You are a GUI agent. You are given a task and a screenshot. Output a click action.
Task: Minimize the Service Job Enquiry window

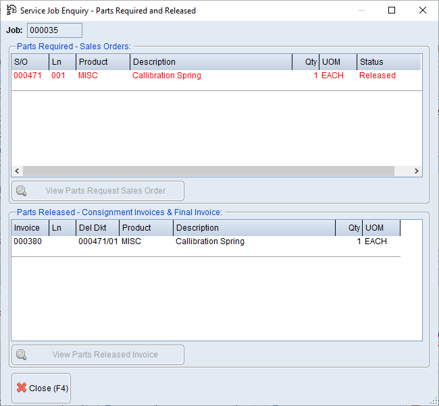[362, 11]
